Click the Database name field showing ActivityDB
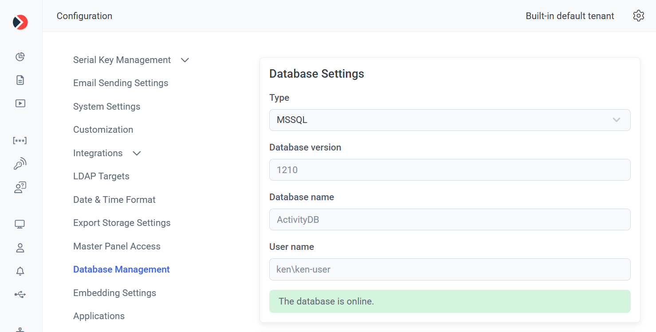This screenshot has height=332, width=656. pos(449,220)
